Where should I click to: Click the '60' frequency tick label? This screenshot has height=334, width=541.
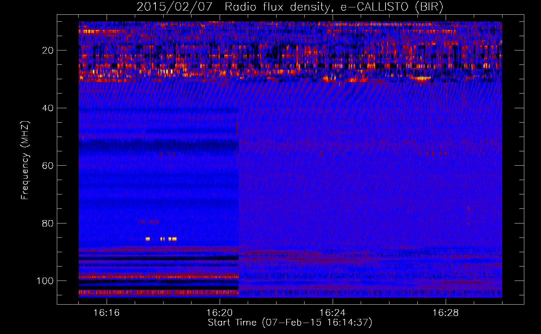[48, 166]
